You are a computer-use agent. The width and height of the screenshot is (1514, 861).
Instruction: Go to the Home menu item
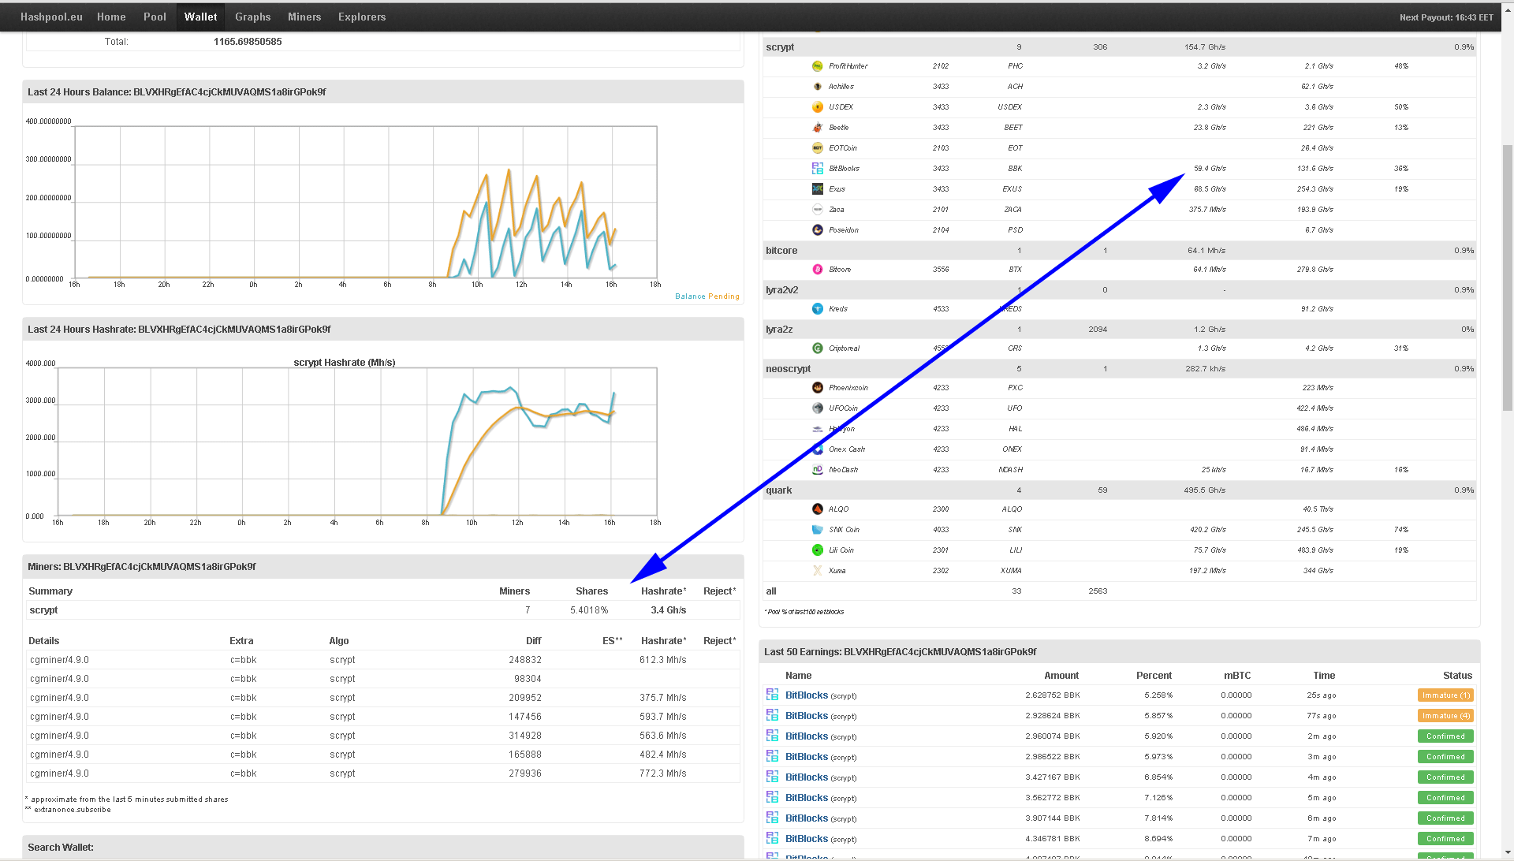point(111,17)
